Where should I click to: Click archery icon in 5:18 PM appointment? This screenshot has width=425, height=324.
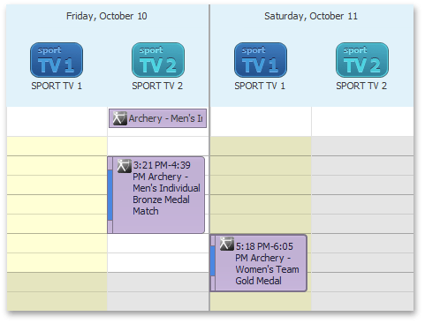(x=227, y=244)
